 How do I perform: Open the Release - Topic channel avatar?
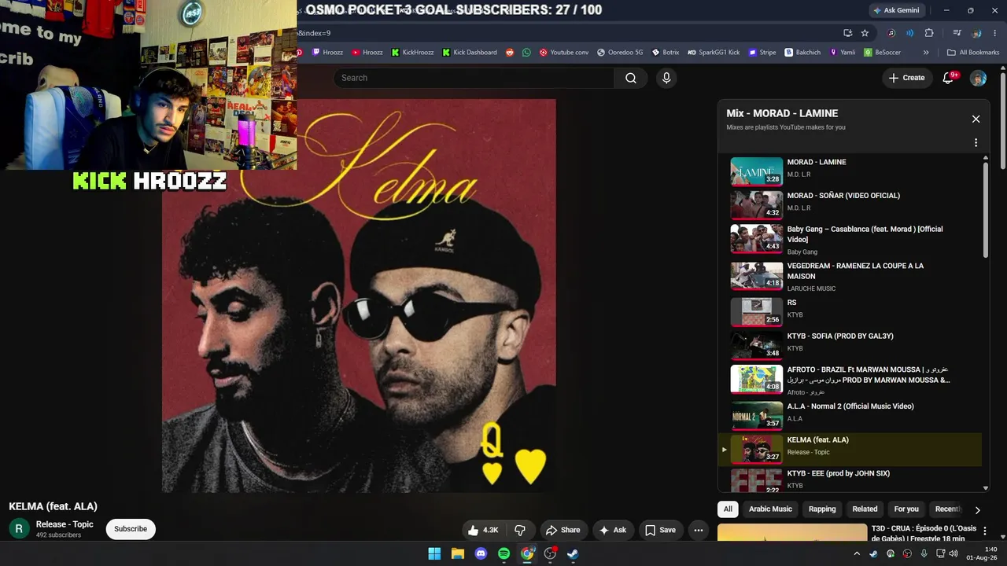coord(19,529)
